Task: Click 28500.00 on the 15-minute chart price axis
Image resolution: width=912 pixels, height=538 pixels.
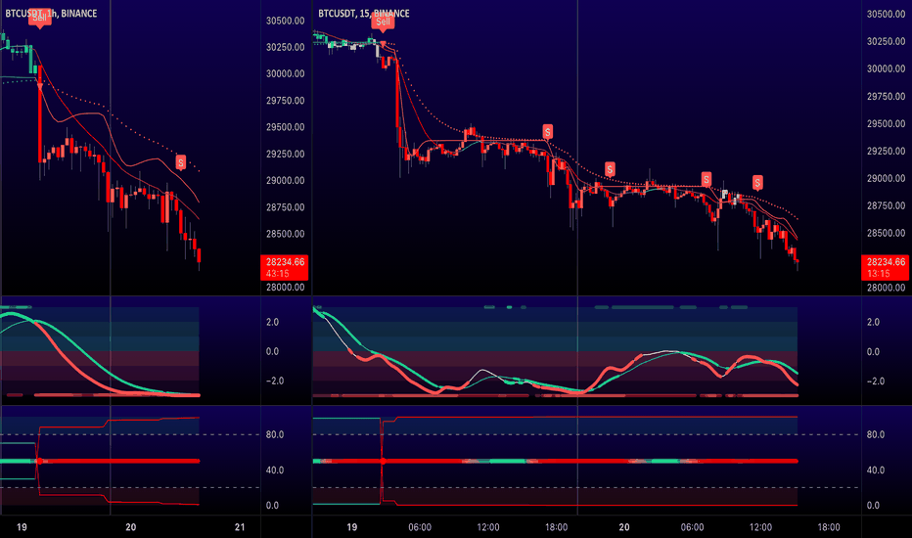Action: (x=886, y=233)
